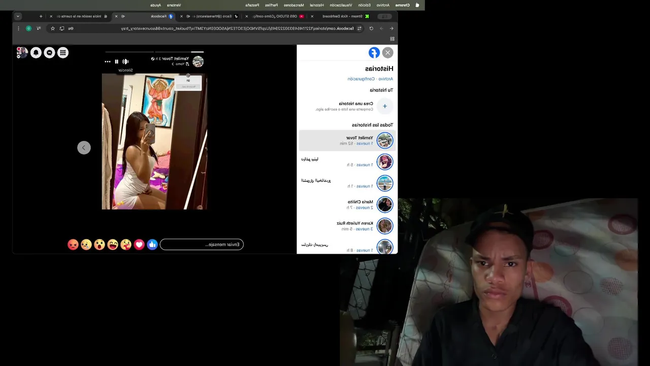Open the Ayuda menu
The width and height of the screenshot is (650, 366).
(x=155, y=5)
